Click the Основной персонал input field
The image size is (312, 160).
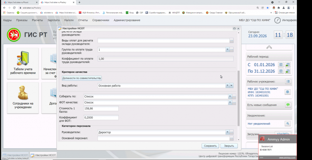(163, 138)
